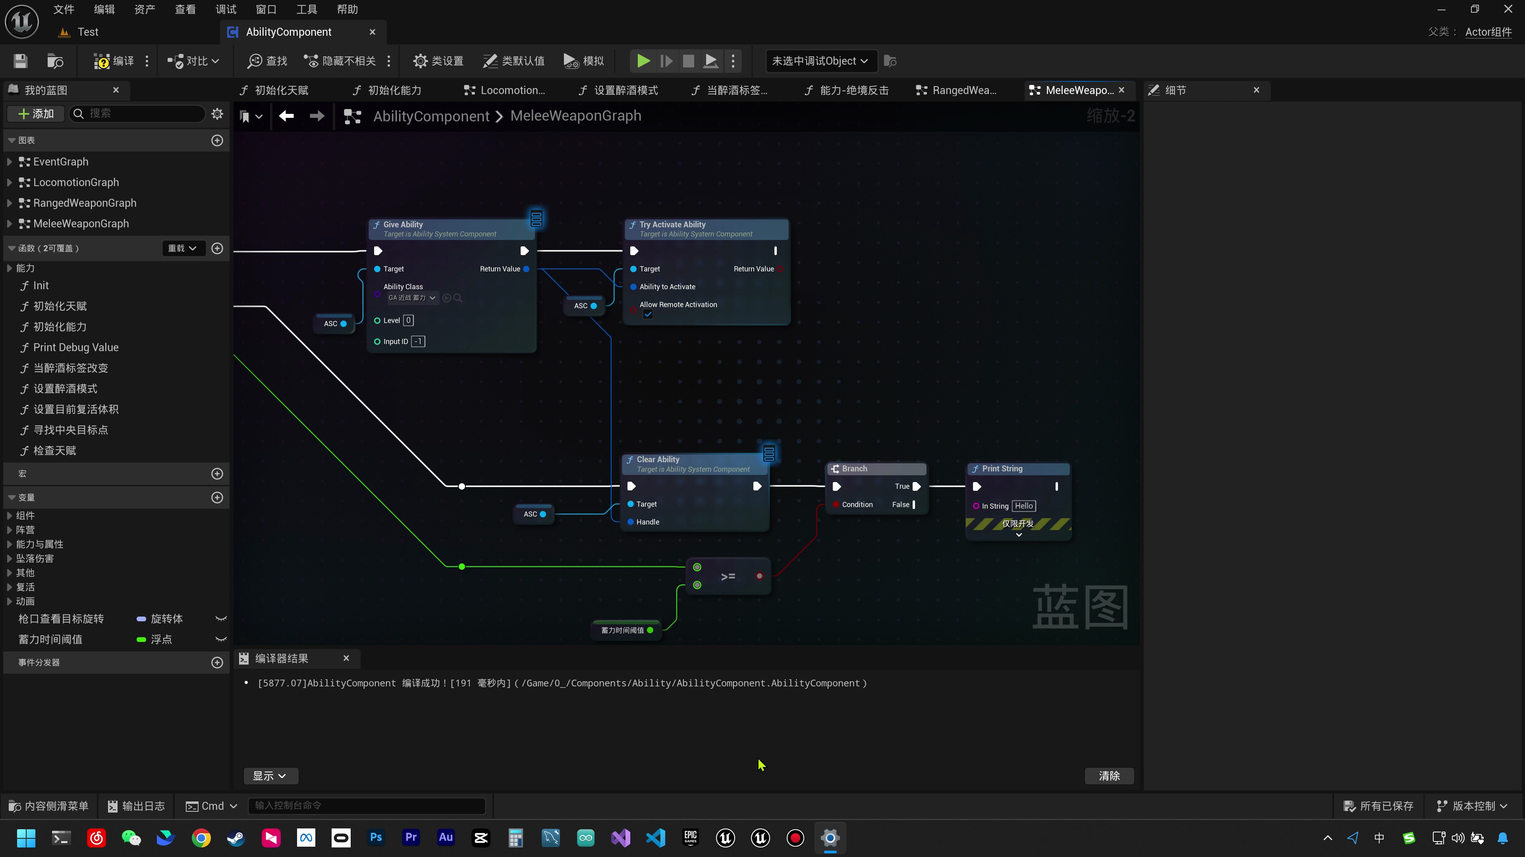The width and height of the screenshot is (1525, 857).
Task: Open play mode options menu
Action: click(733, 61)
